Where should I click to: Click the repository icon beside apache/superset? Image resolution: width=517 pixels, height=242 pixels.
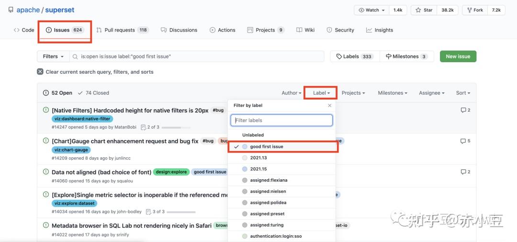pos(10,10)
